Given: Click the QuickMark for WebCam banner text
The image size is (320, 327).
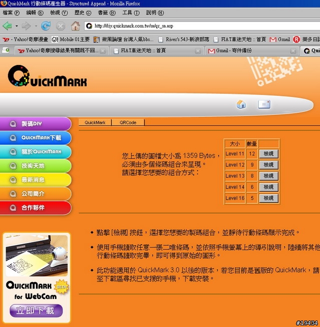Looking at the screenshot, I should (31, 291).
